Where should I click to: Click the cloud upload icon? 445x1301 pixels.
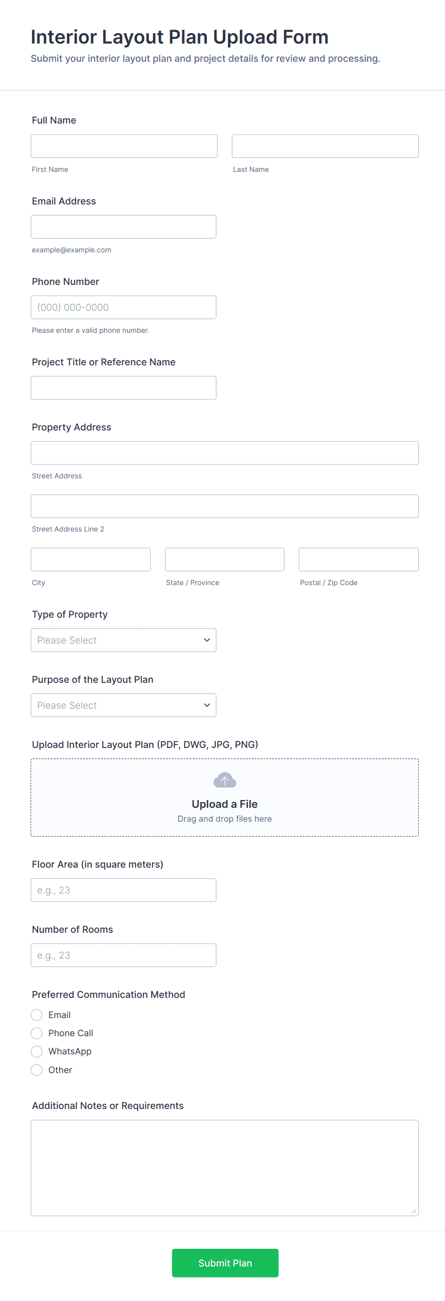coord(224,780)
